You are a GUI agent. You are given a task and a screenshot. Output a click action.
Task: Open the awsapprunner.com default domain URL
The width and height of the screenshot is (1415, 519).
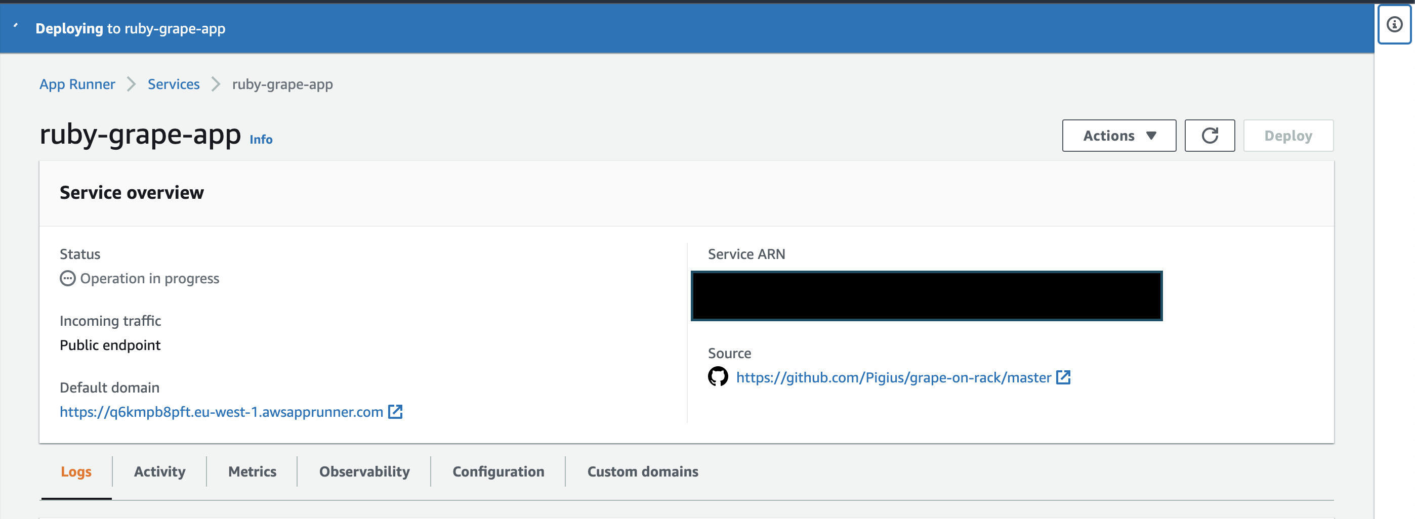click(x=221, y=412)
